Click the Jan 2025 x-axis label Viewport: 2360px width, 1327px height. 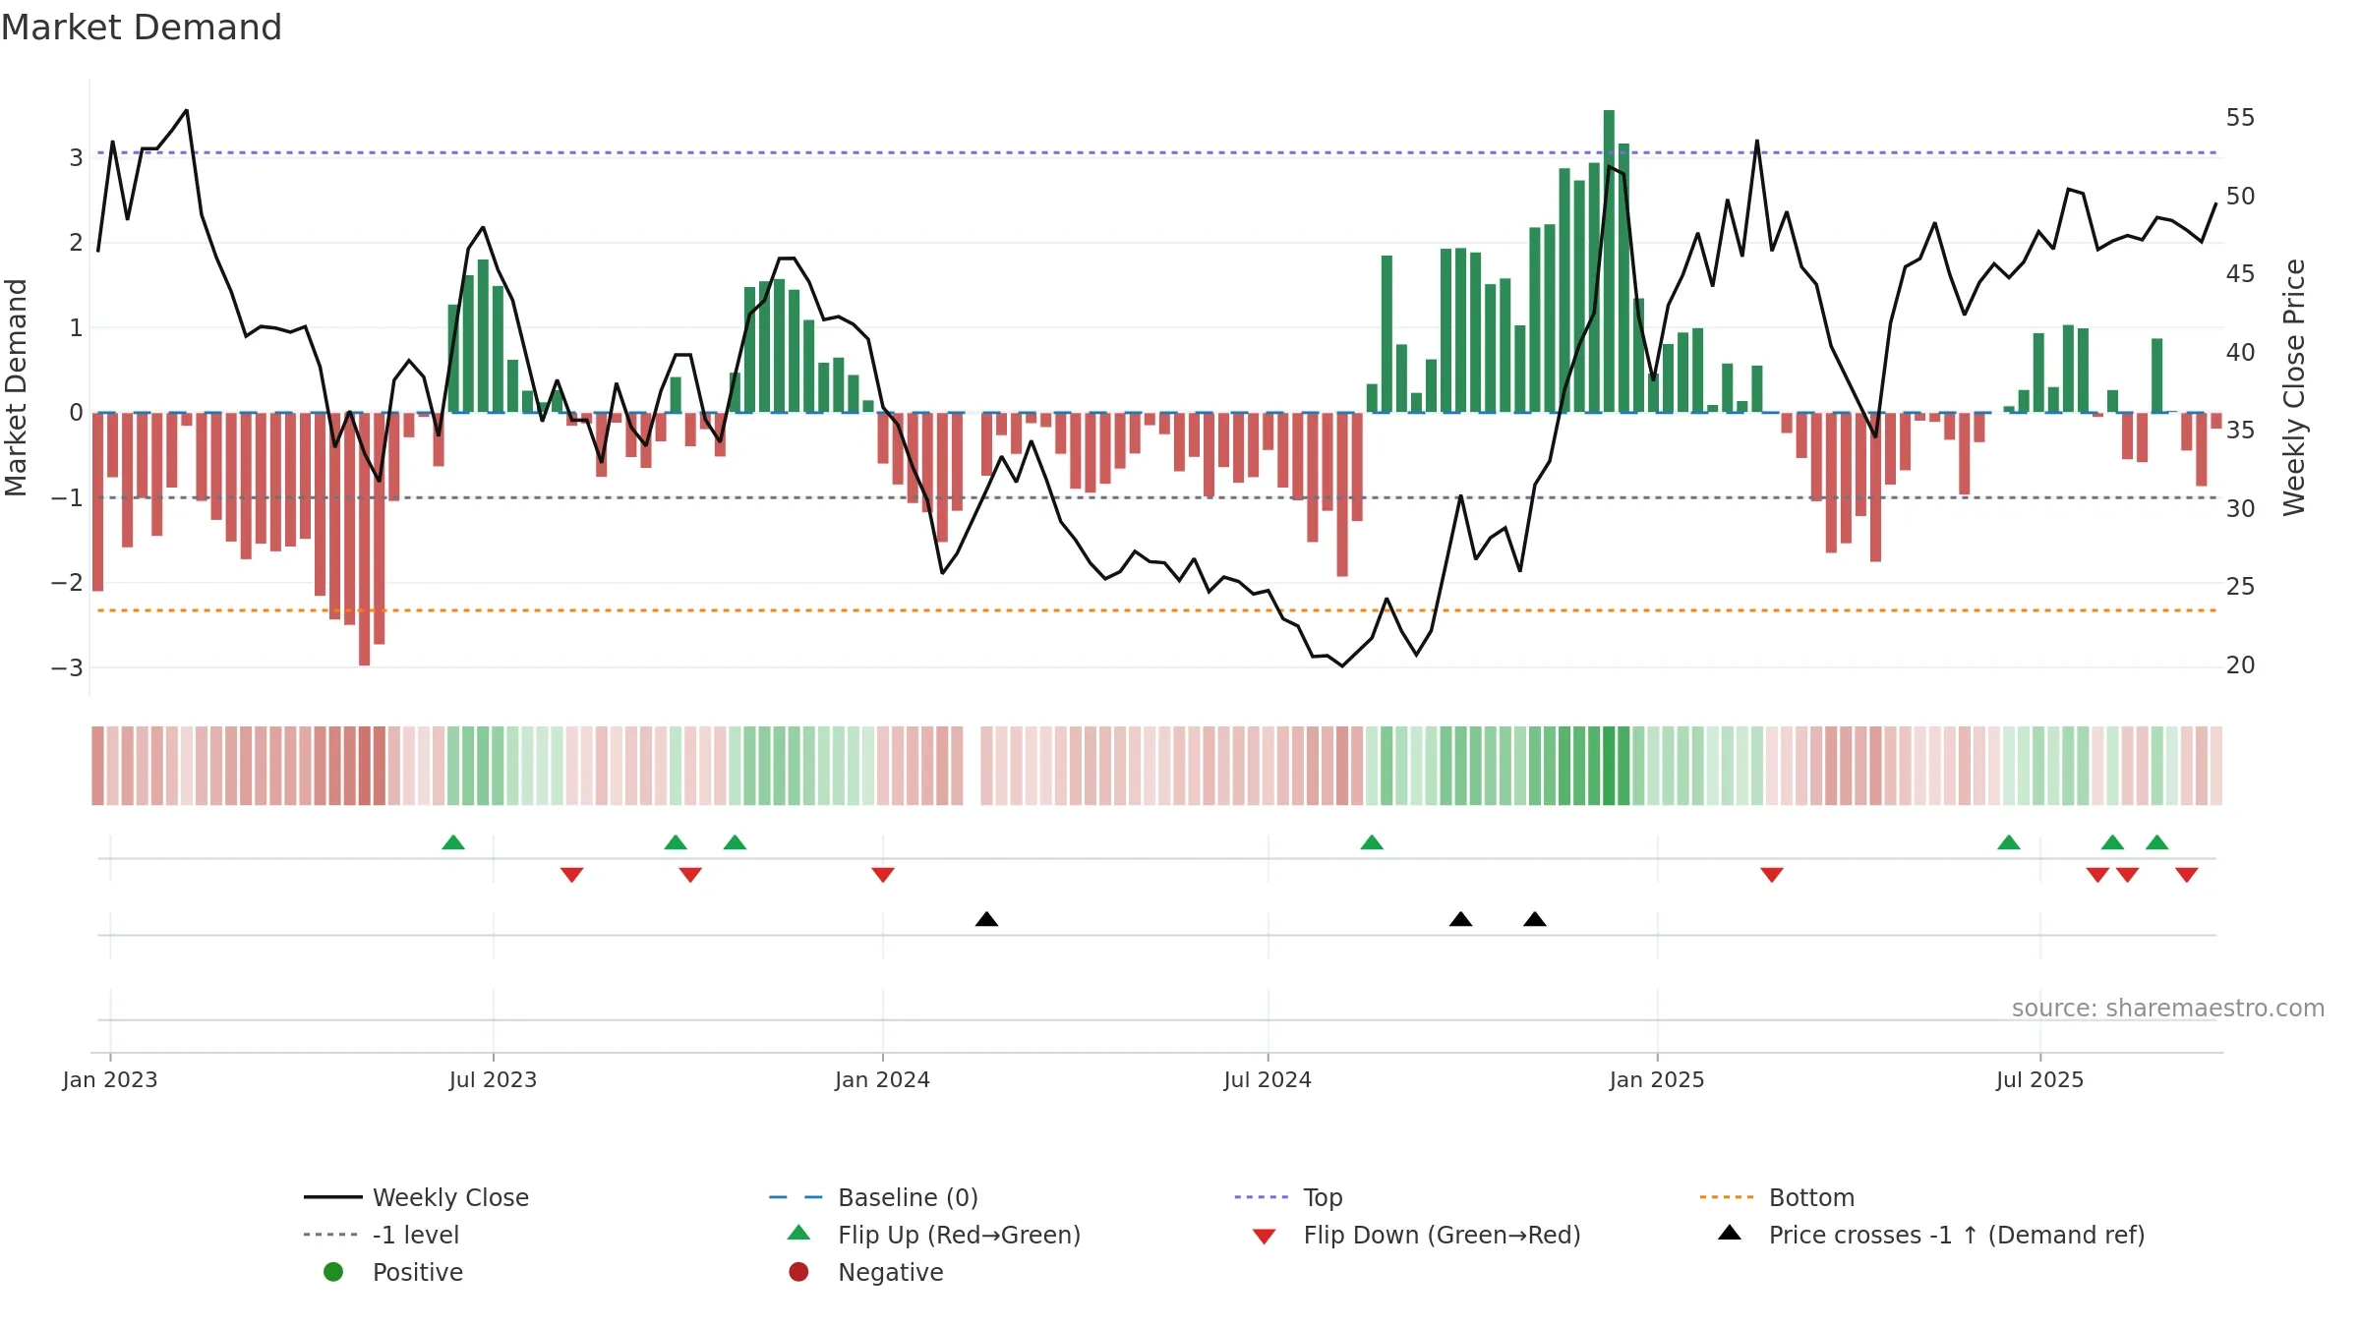point(1657,1079)
